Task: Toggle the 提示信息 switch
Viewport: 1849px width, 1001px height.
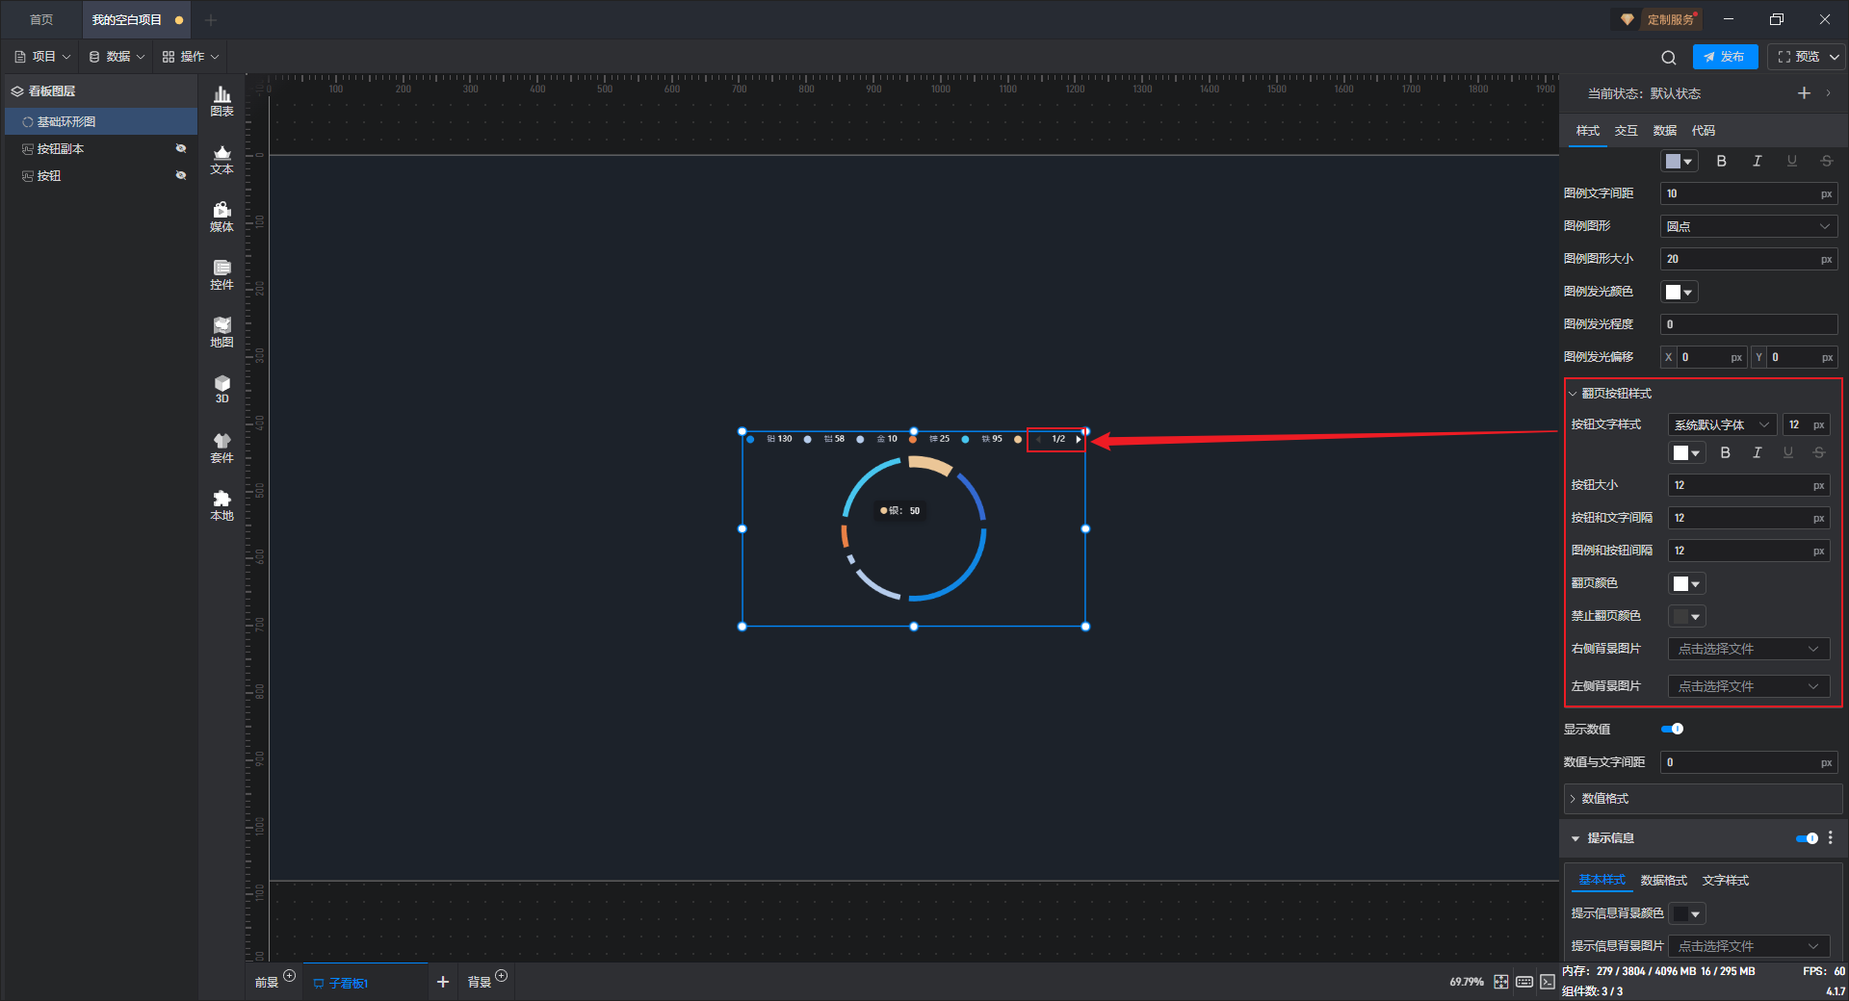Action: click(1808, 838)
